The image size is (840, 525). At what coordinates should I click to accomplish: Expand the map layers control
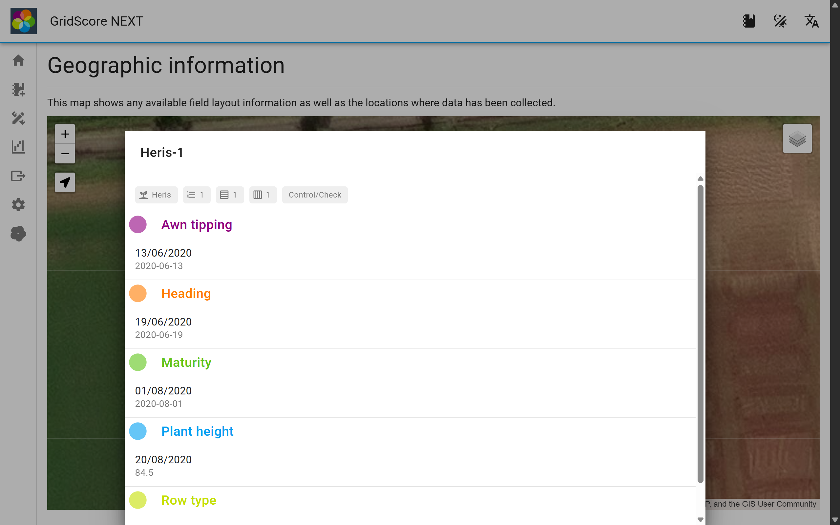tap(797, 139)
